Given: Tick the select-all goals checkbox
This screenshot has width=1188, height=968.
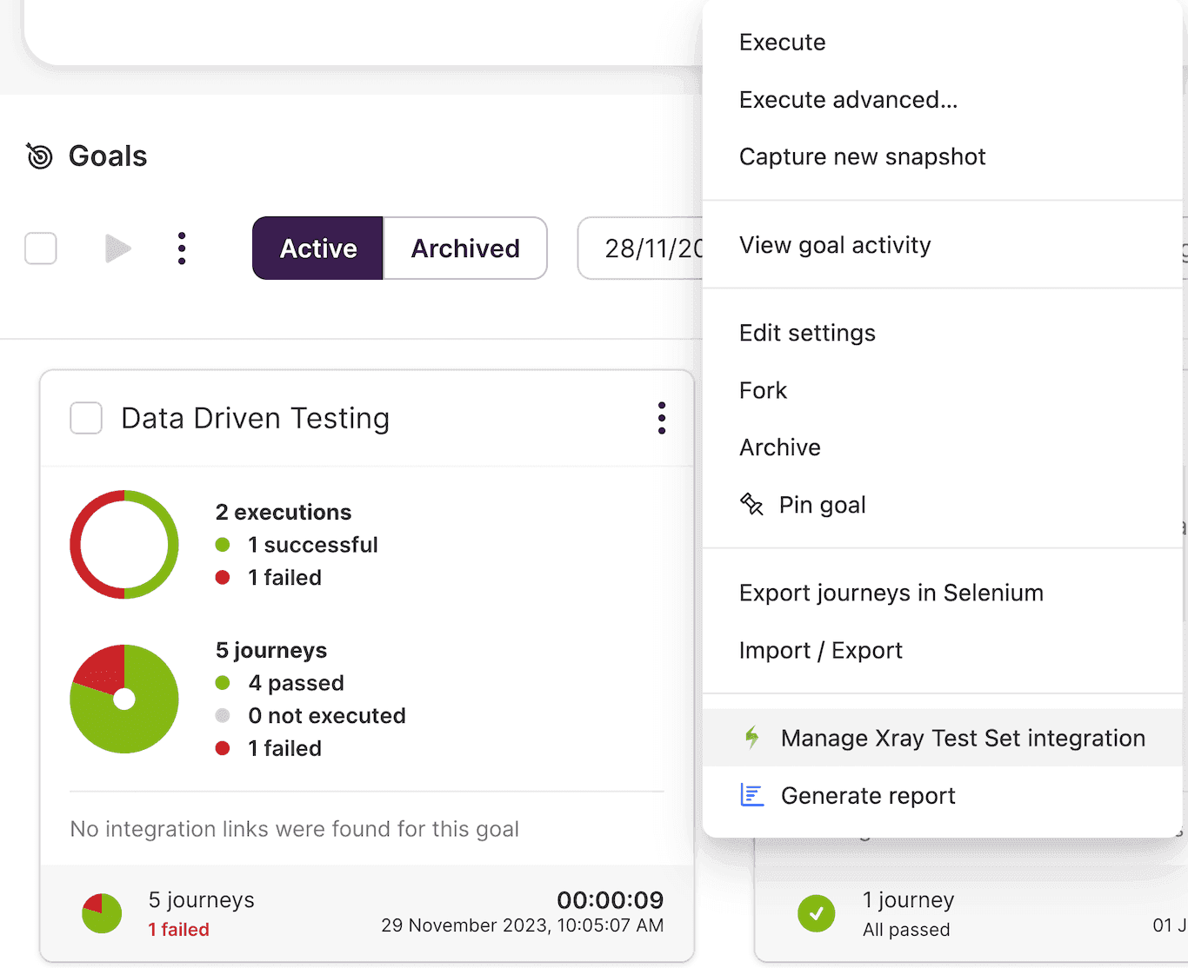Looking at the screenshot, I should (x=41, y=249).
